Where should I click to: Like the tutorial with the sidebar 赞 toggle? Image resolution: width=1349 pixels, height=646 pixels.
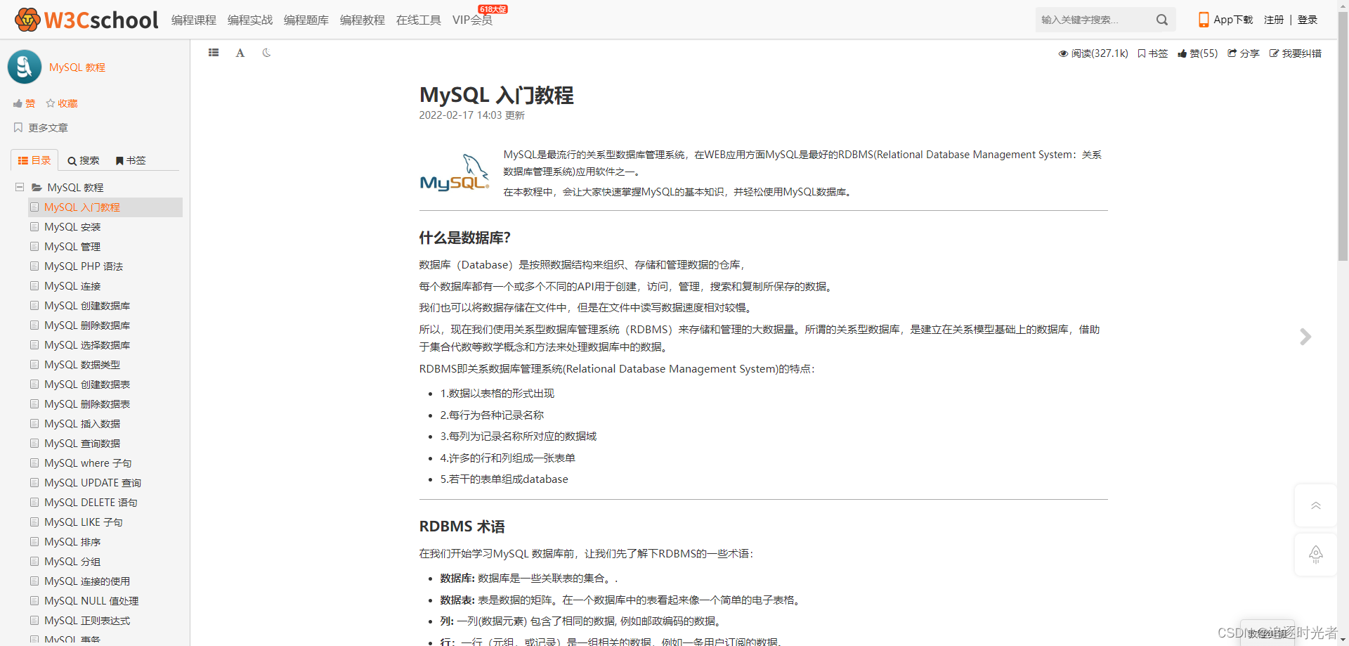coord(23,103)
